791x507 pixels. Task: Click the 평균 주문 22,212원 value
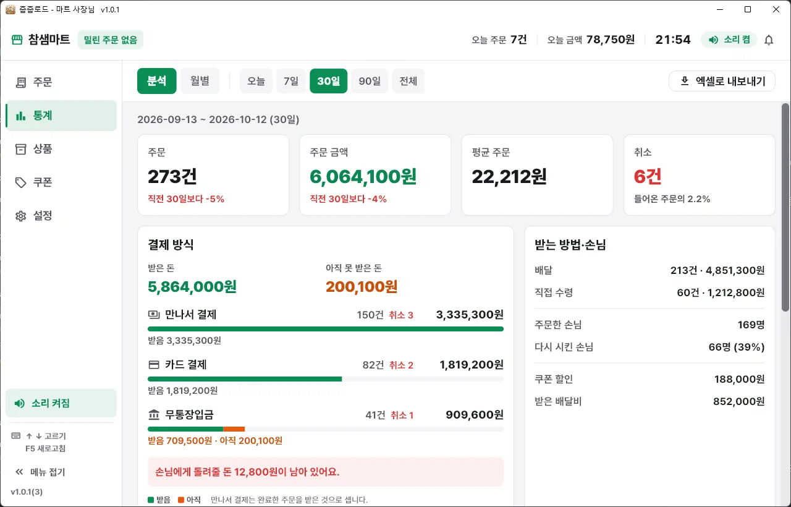[509, 177]
